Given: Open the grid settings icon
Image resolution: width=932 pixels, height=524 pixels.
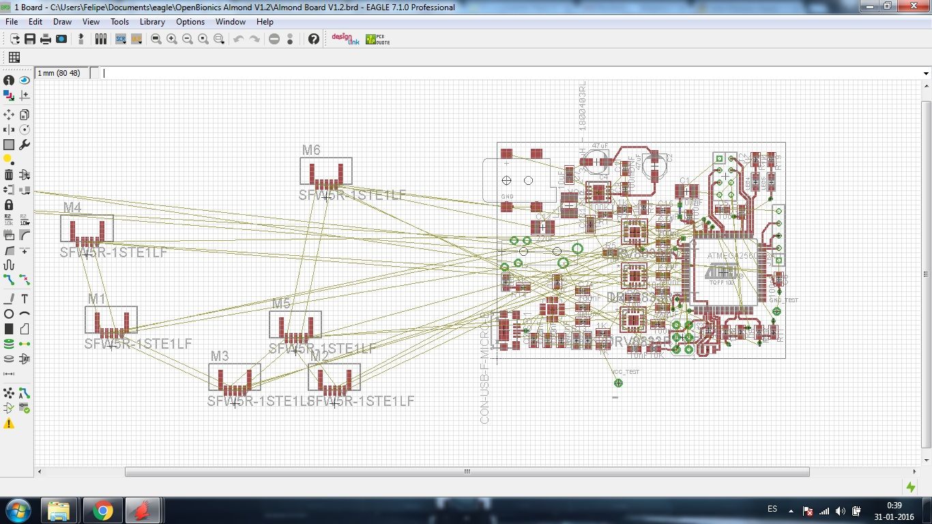Looking at the screenshot, I should pyautogui.click(x=14, y=57).
